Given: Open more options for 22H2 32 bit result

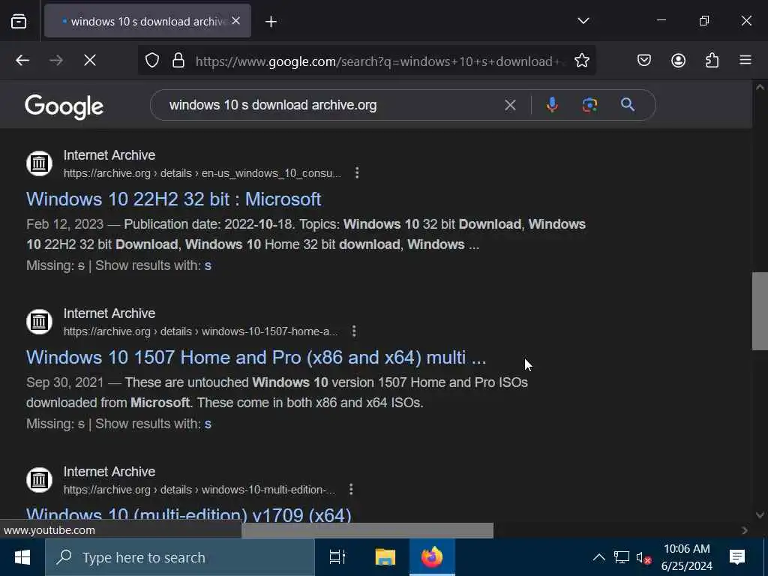Looking at the screenshot, I should pos(357,173).
